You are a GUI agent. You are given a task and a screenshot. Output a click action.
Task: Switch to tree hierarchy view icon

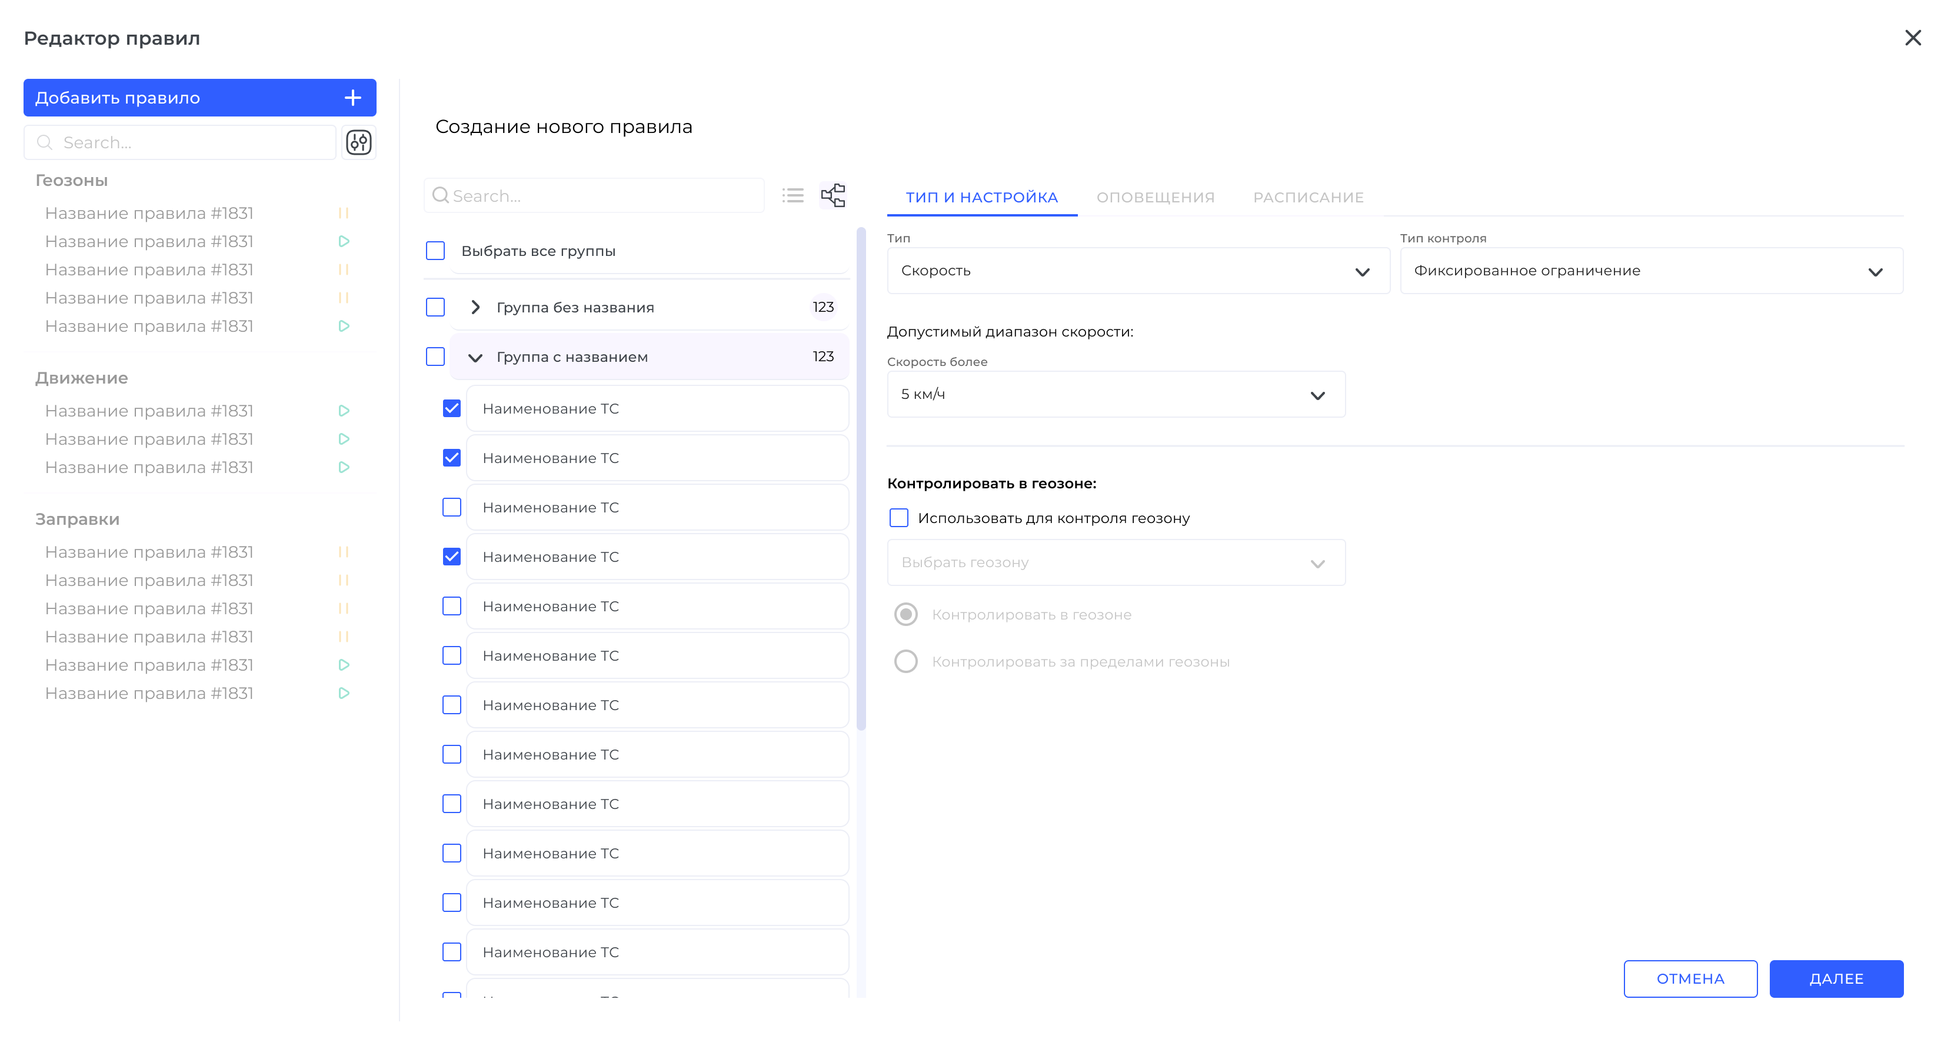click(833, 196)
